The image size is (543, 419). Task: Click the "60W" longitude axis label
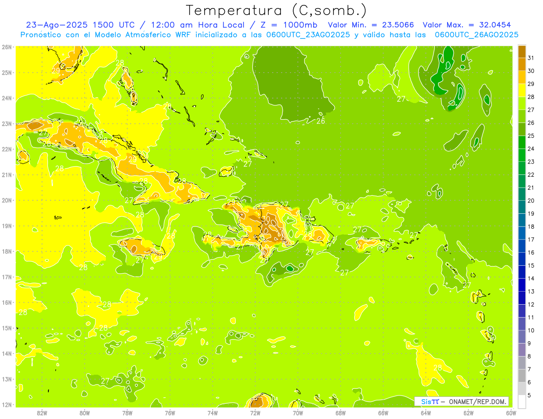(x=511, y=413)
